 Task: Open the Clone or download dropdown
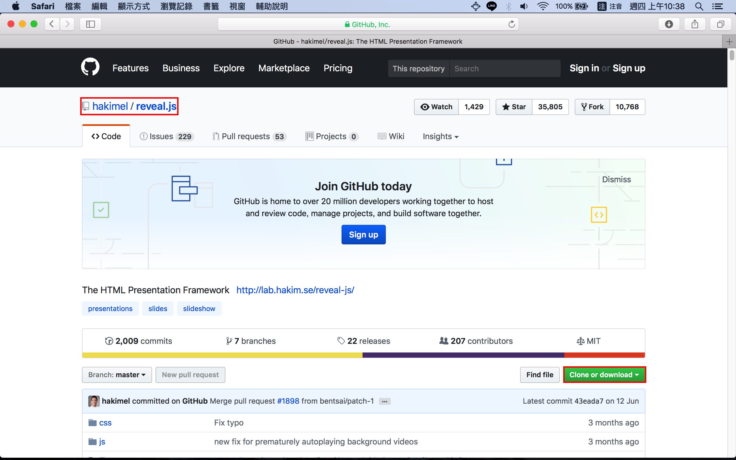click(604, 375)
